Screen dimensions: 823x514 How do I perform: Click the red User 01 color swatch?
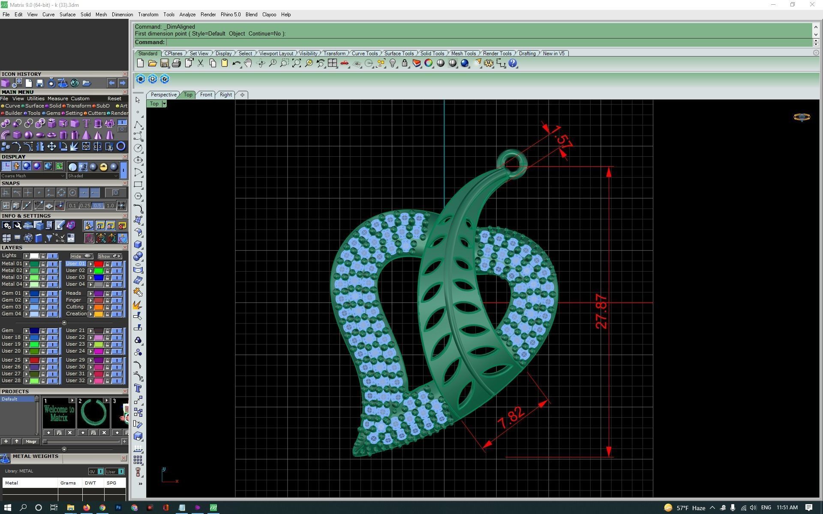(x=99, y=264)
